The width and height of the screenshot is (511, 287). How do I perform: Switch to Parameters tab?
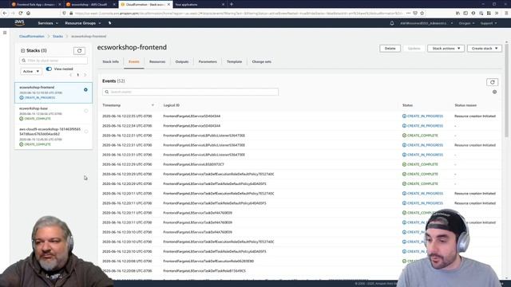tap(208, 61)
